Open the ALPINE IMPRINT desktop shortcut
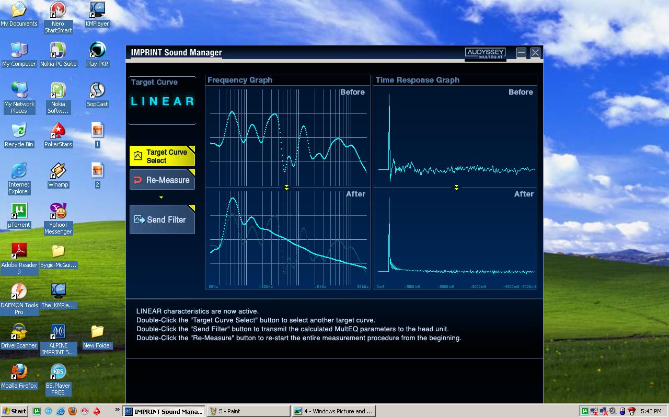The height and width of the screenshot is (418, 669). click(x=58, y=332)
